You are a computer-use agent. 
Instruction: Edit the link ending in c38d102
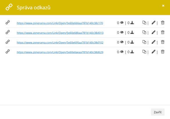click(153, 42)
